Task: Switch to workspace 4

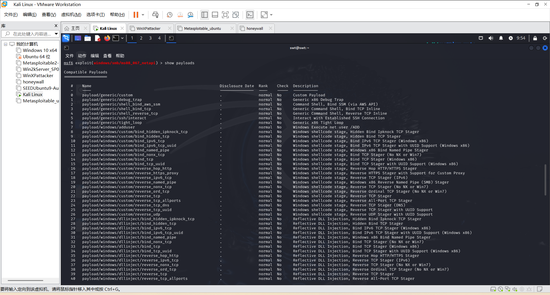Action: click(x=160, y=38)
